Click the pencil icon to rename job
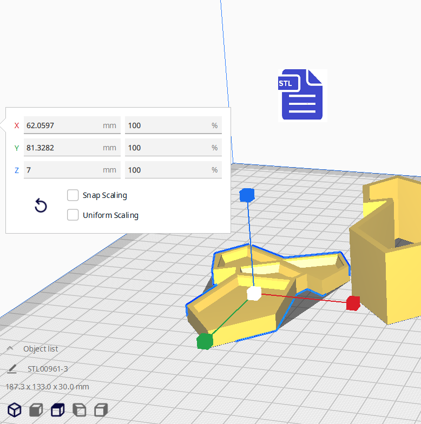 [12, 369]
